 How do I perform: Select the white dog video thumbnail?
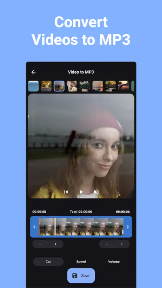click(72, 86)
